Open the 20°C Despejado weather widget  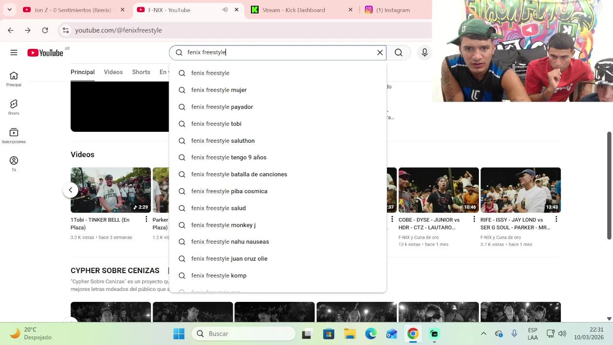click(x=31, y=333)
